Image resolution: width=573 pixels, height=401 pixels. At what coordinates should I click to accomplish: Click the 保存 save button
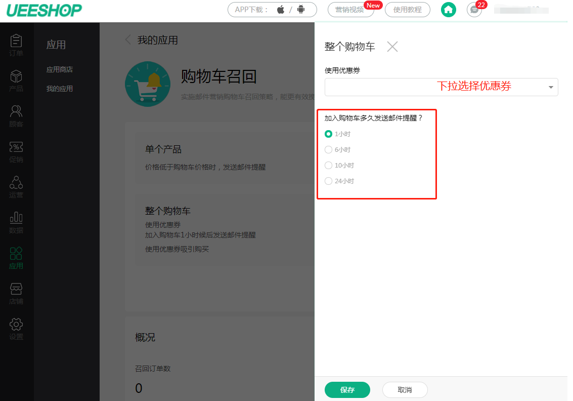pyautogui.click(x=347, y=390)
